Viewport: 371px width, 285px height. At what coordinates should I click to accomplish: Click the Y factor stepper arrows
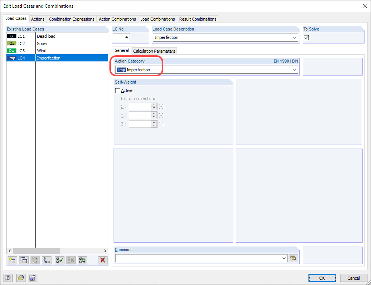154,115
